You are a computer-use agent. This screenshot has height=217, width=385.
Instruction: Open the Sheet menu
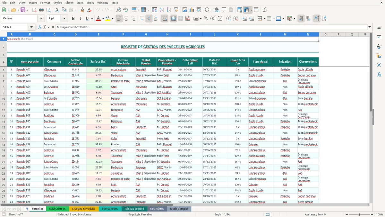point(69,3)
